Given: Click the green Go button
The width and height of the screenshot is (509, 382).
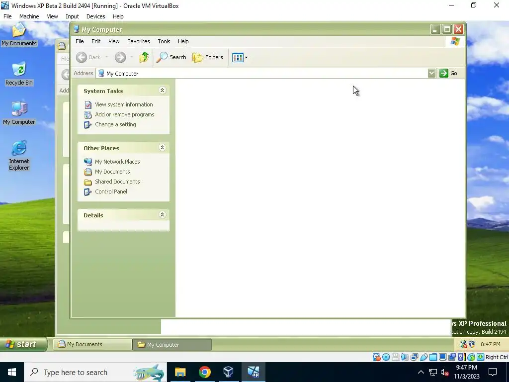Looking at the screenshot, I should pyautogui.click(x=448, y=73).
